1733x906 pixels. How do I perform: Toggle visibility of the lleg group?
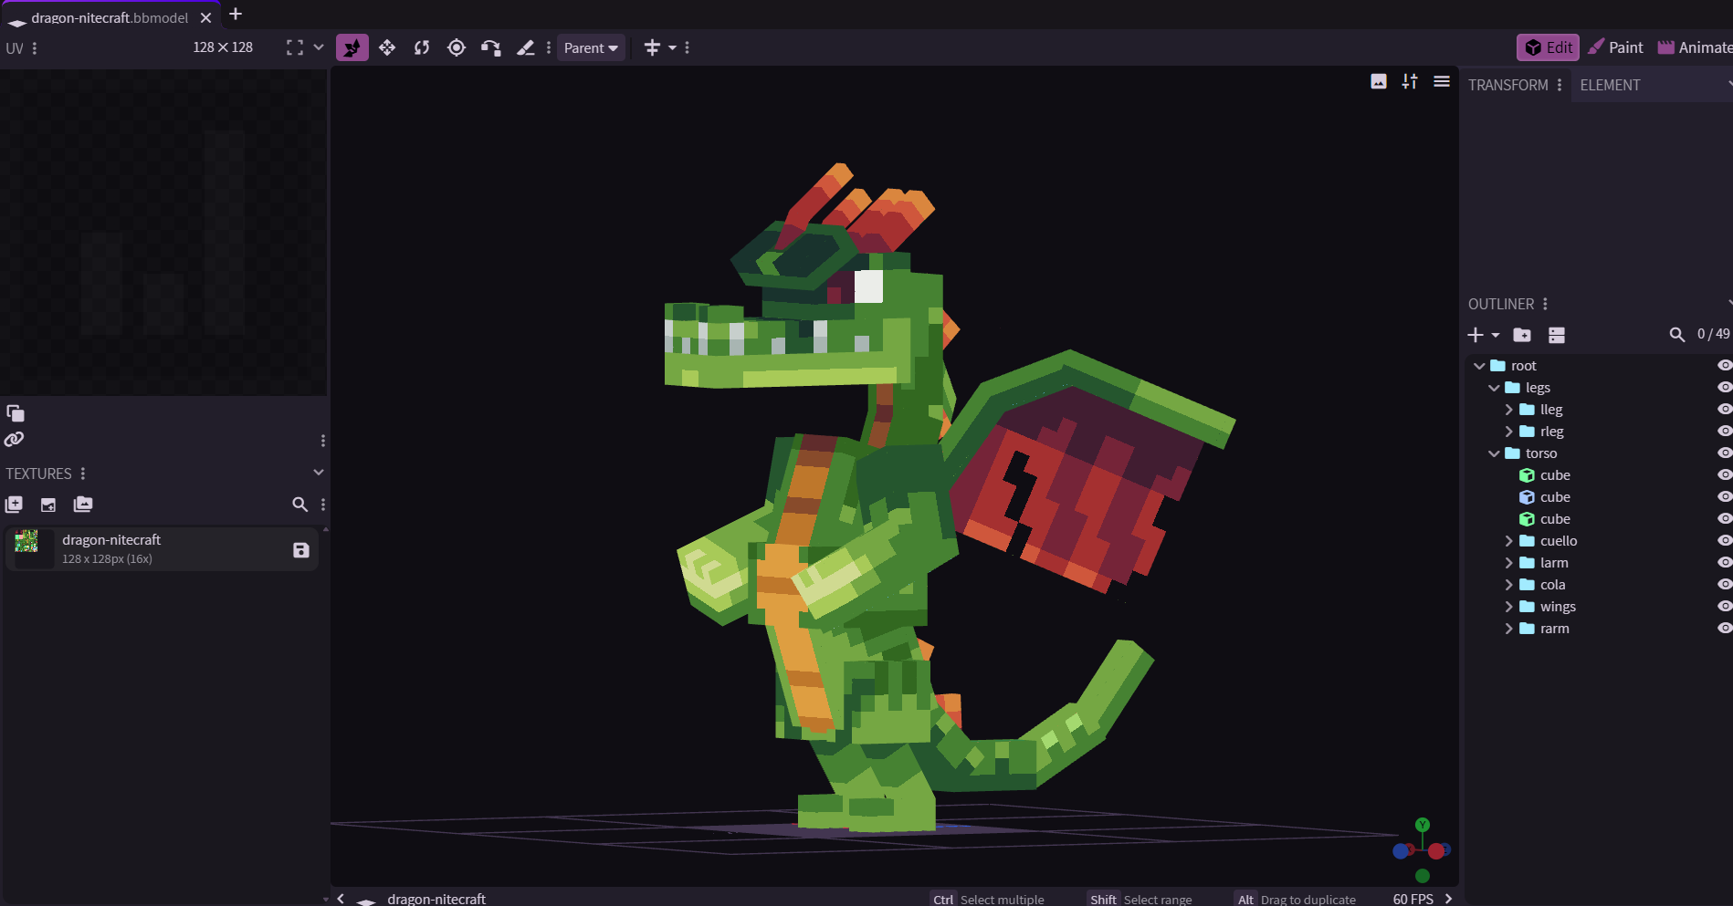1724,410
